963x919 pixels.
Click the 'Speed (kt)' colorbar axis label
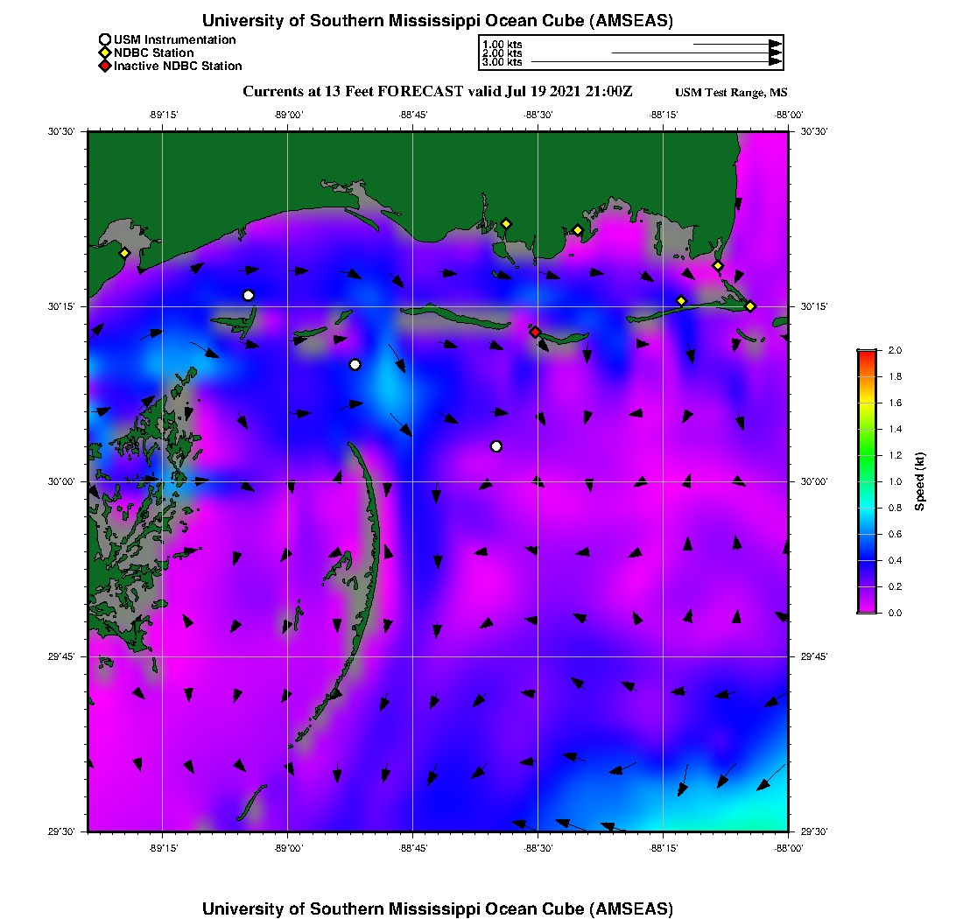pyautogui.click(x=919, y=481)
